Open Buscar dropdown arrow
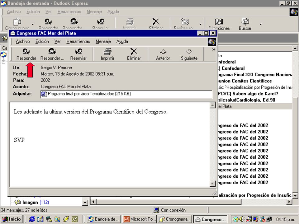The height and width of the screenshot is (224, 299). [x=260, y=24]
